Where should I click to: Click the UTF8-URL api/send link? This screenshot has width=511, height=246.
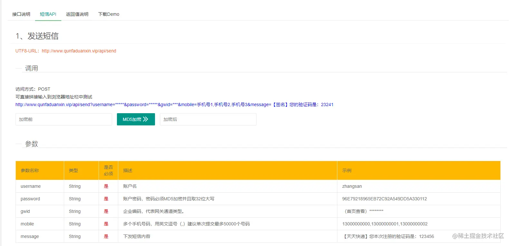tap(79, 51)
